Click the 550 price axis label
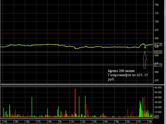The width and height of the screenshot is (166, 124). coord(157,72)
